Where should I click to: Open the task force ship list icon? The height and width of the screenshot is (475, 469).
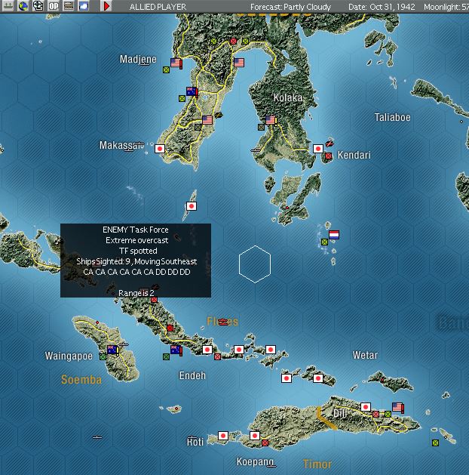[x=8, y=6]
